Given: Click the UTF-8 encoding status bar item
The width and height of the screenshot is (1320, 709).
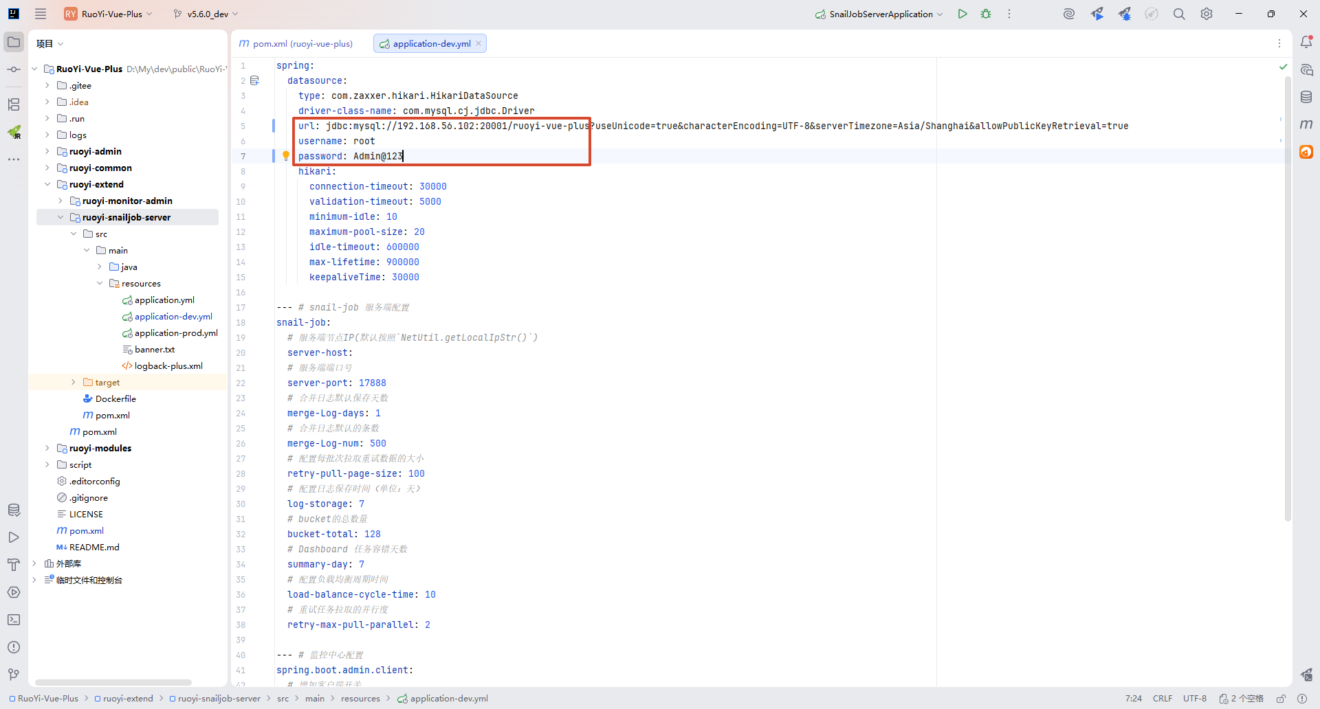Looking at the screenshot, I should (1194, 699).
